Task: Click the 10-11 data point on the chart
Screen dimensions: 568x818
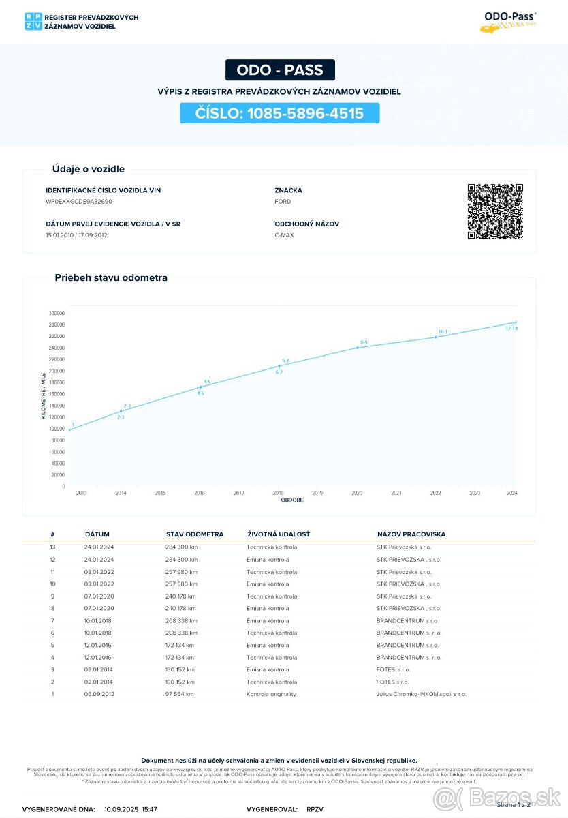Action: tap(436, 337)
